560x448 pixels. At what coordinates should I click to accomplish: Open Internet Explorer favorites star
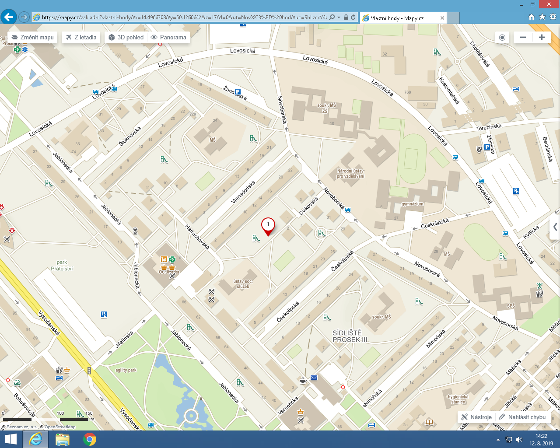(x=542, y=17)
